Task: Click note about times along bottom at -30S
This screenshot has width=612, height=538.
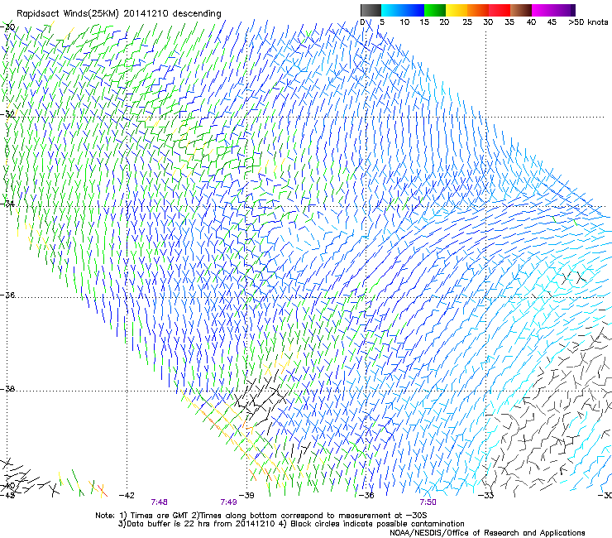Action: (311, 516)
